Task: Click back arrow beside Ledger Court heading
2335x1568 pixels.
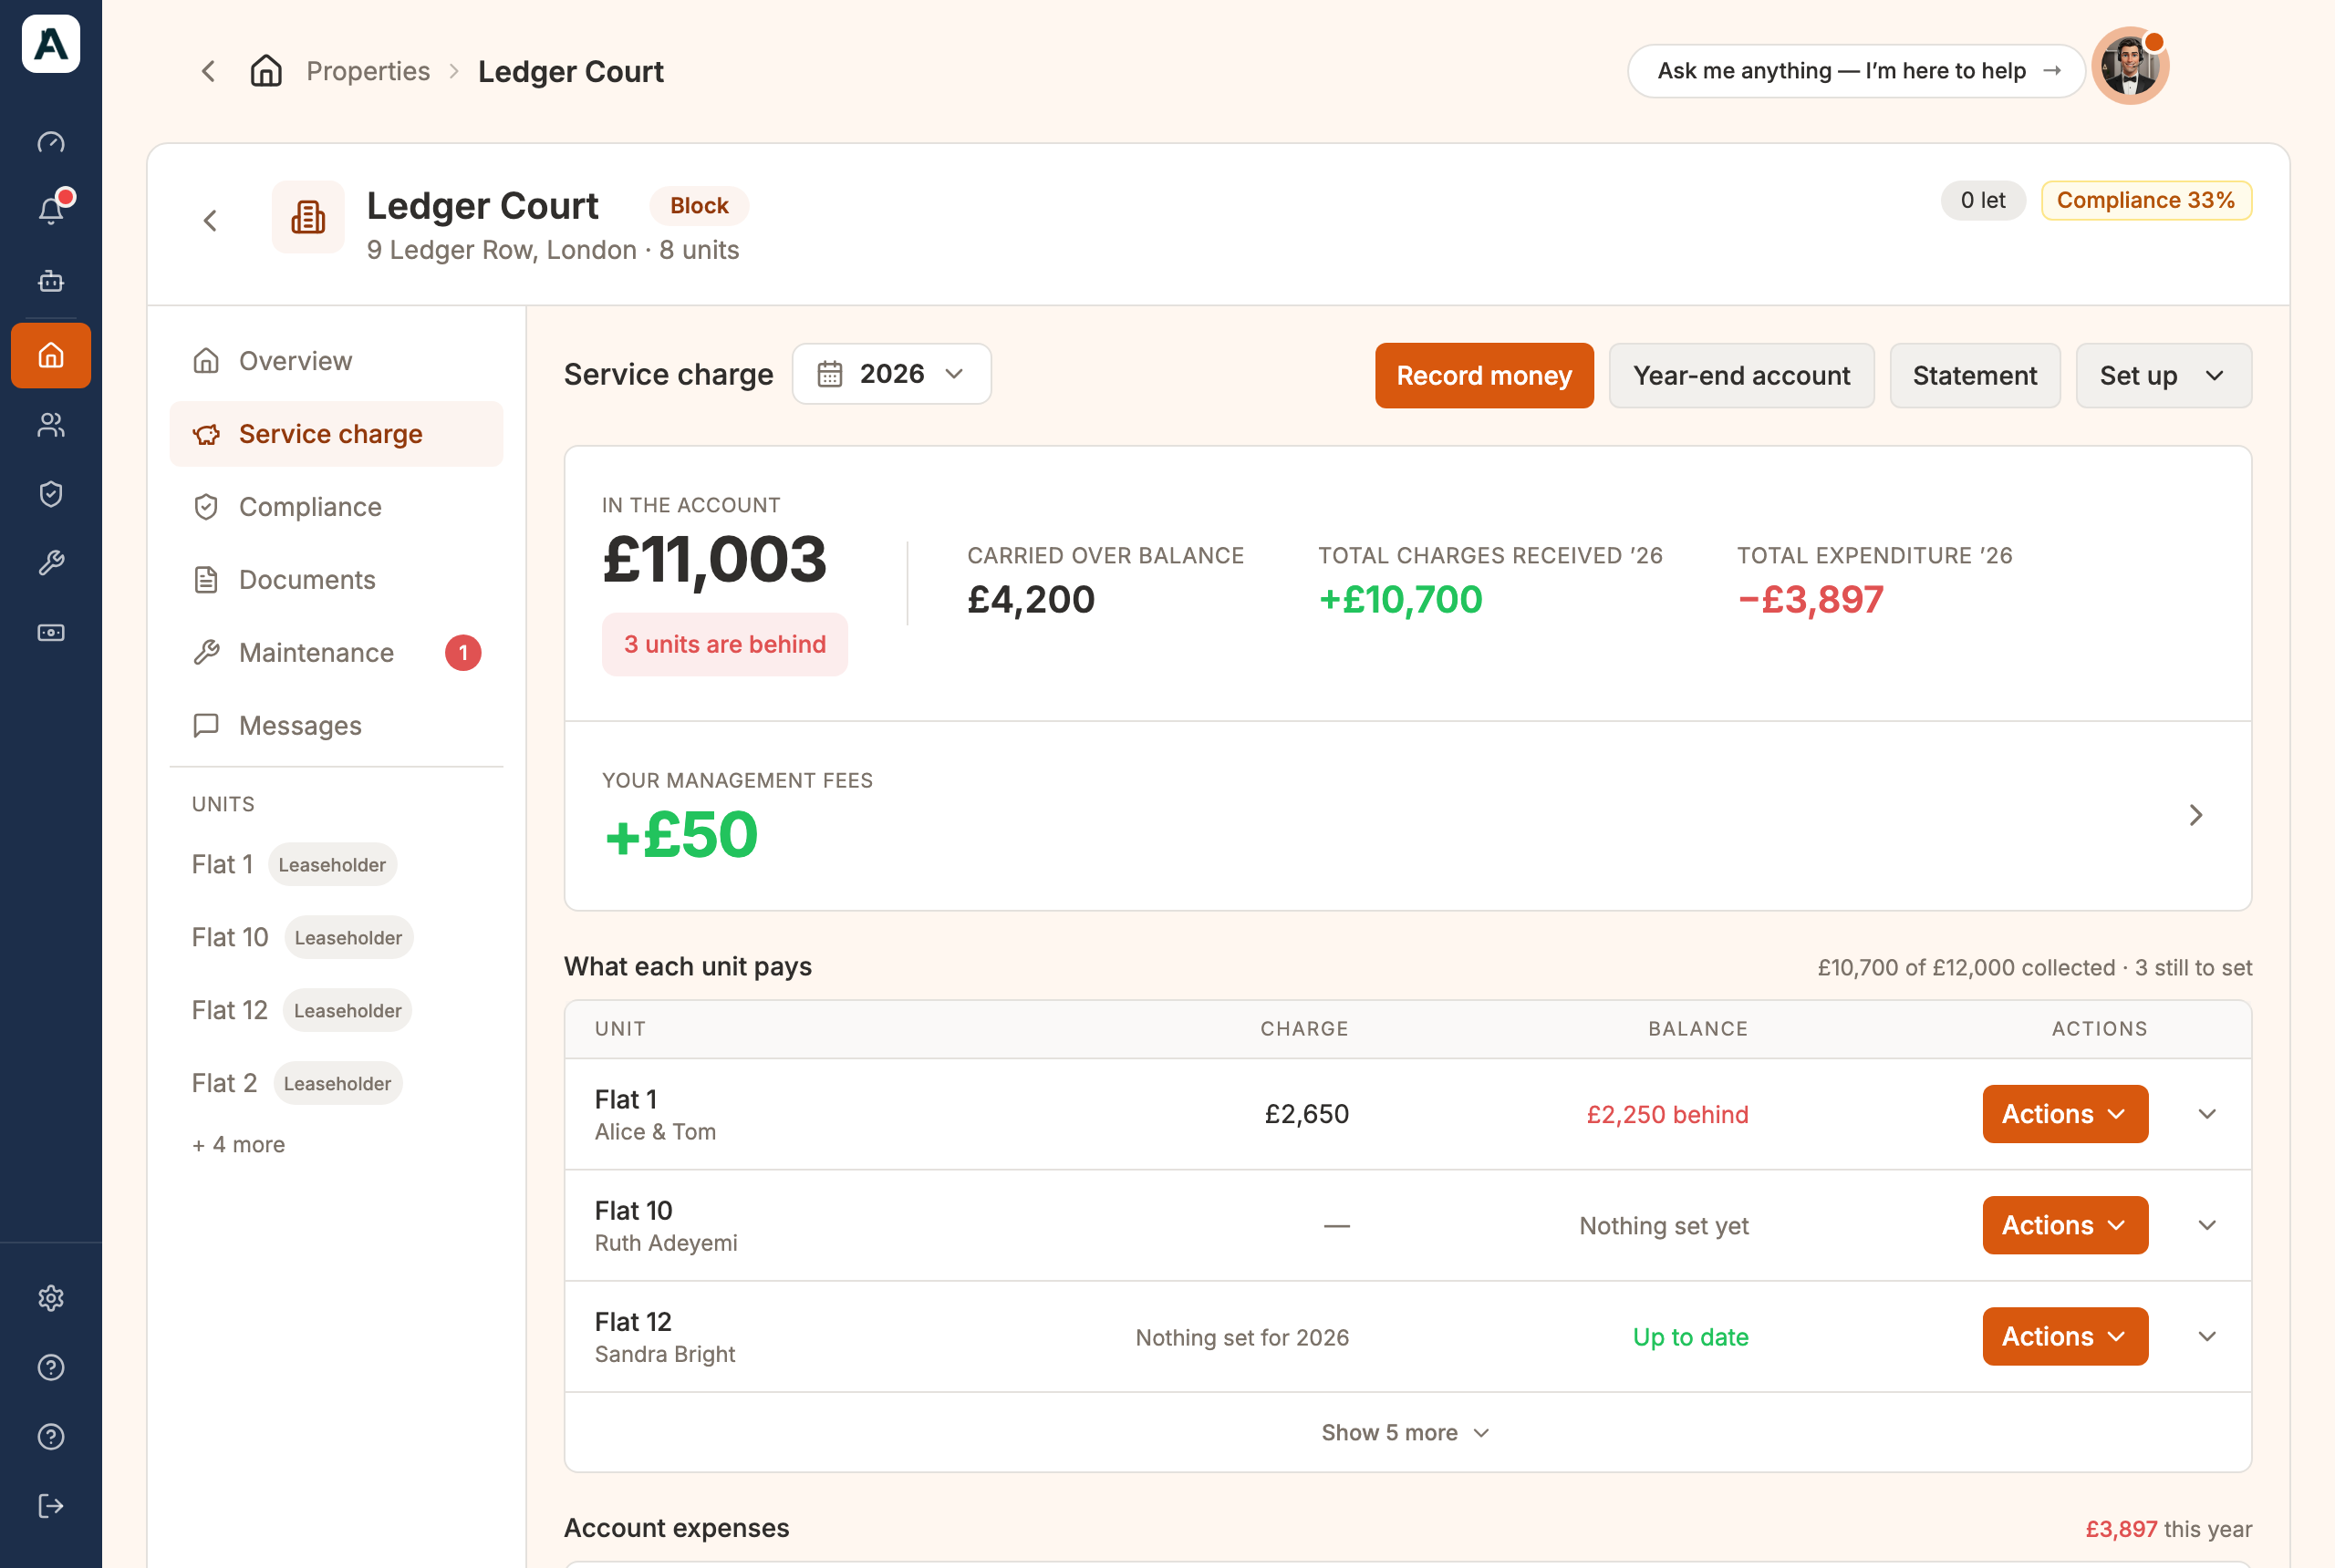Action: click(210, 220)
